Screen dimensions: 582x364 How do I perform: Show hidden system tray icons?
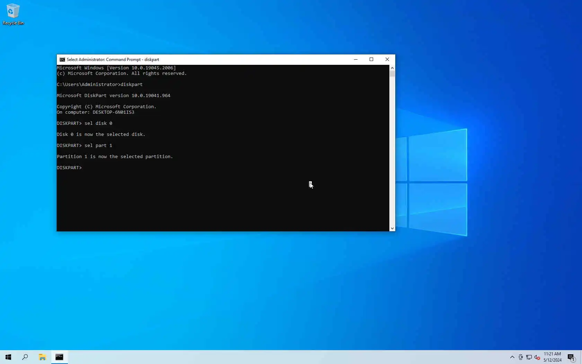point(512,357)
